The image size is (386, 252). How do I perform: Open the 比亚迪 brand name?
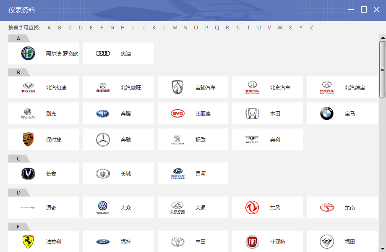point(203,113)
